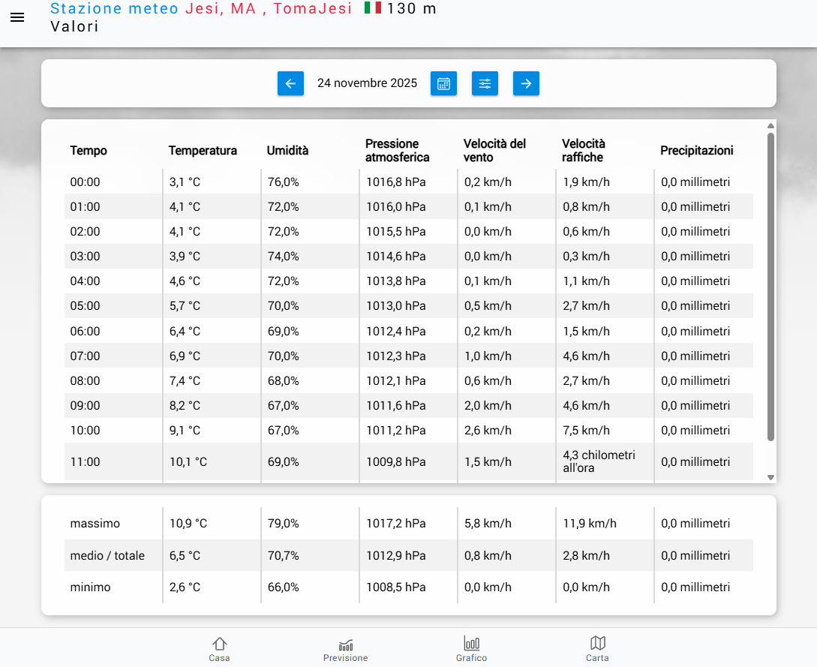The image size is (817, 667).
Task: Advance to next day with right arrow
Action: (x=526, y=83)
